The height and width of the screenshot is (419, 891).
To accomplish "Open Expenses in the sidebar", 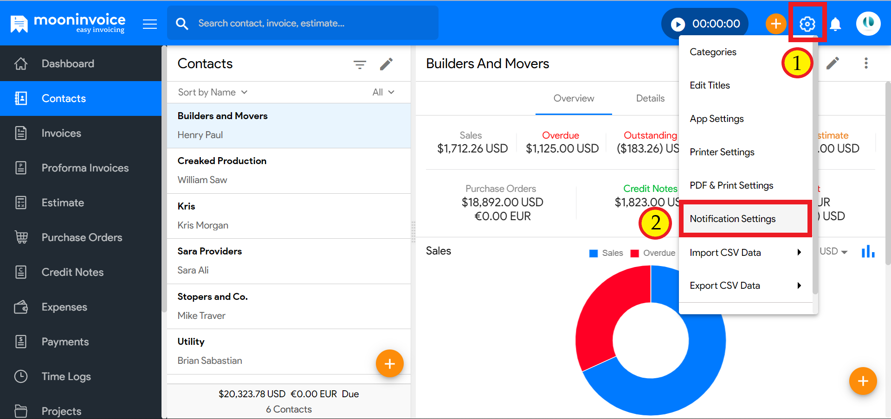I will point(81,307).
